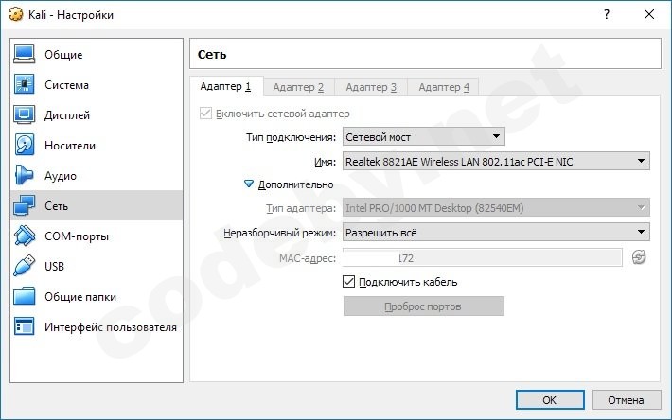The height and width of the screenshot is (420, 672).
Task: Click the Проброс портов button
Action: [x=423, y=306]
